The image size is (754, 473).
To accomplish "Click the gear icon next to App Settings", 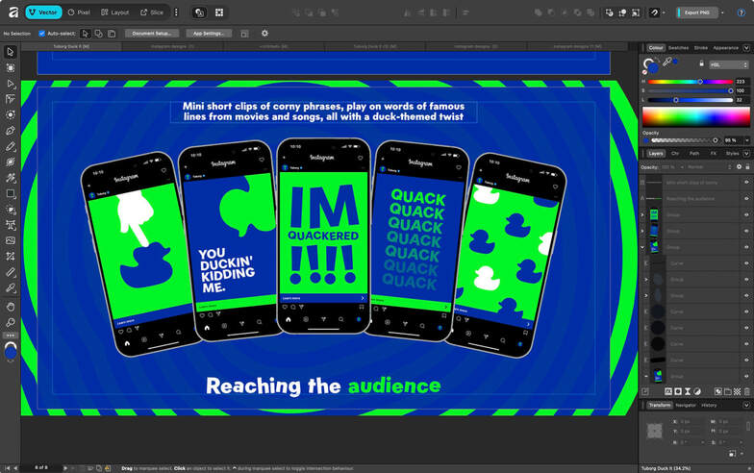I will (x=265, y=33).
